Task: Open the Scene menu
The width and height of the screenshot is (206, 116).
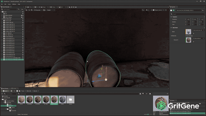Action: tap(9, 4)
